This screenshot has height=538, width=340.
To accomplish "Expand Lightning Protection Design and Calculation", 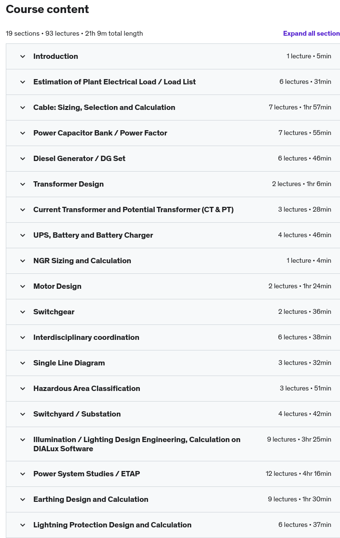I will pyautogui.click(x=173, y=525).
